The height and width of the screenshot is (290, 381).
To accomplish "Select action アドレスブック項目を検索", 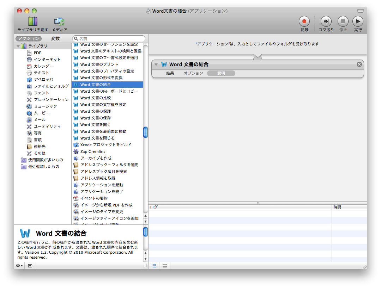I will tap(107, 172).
